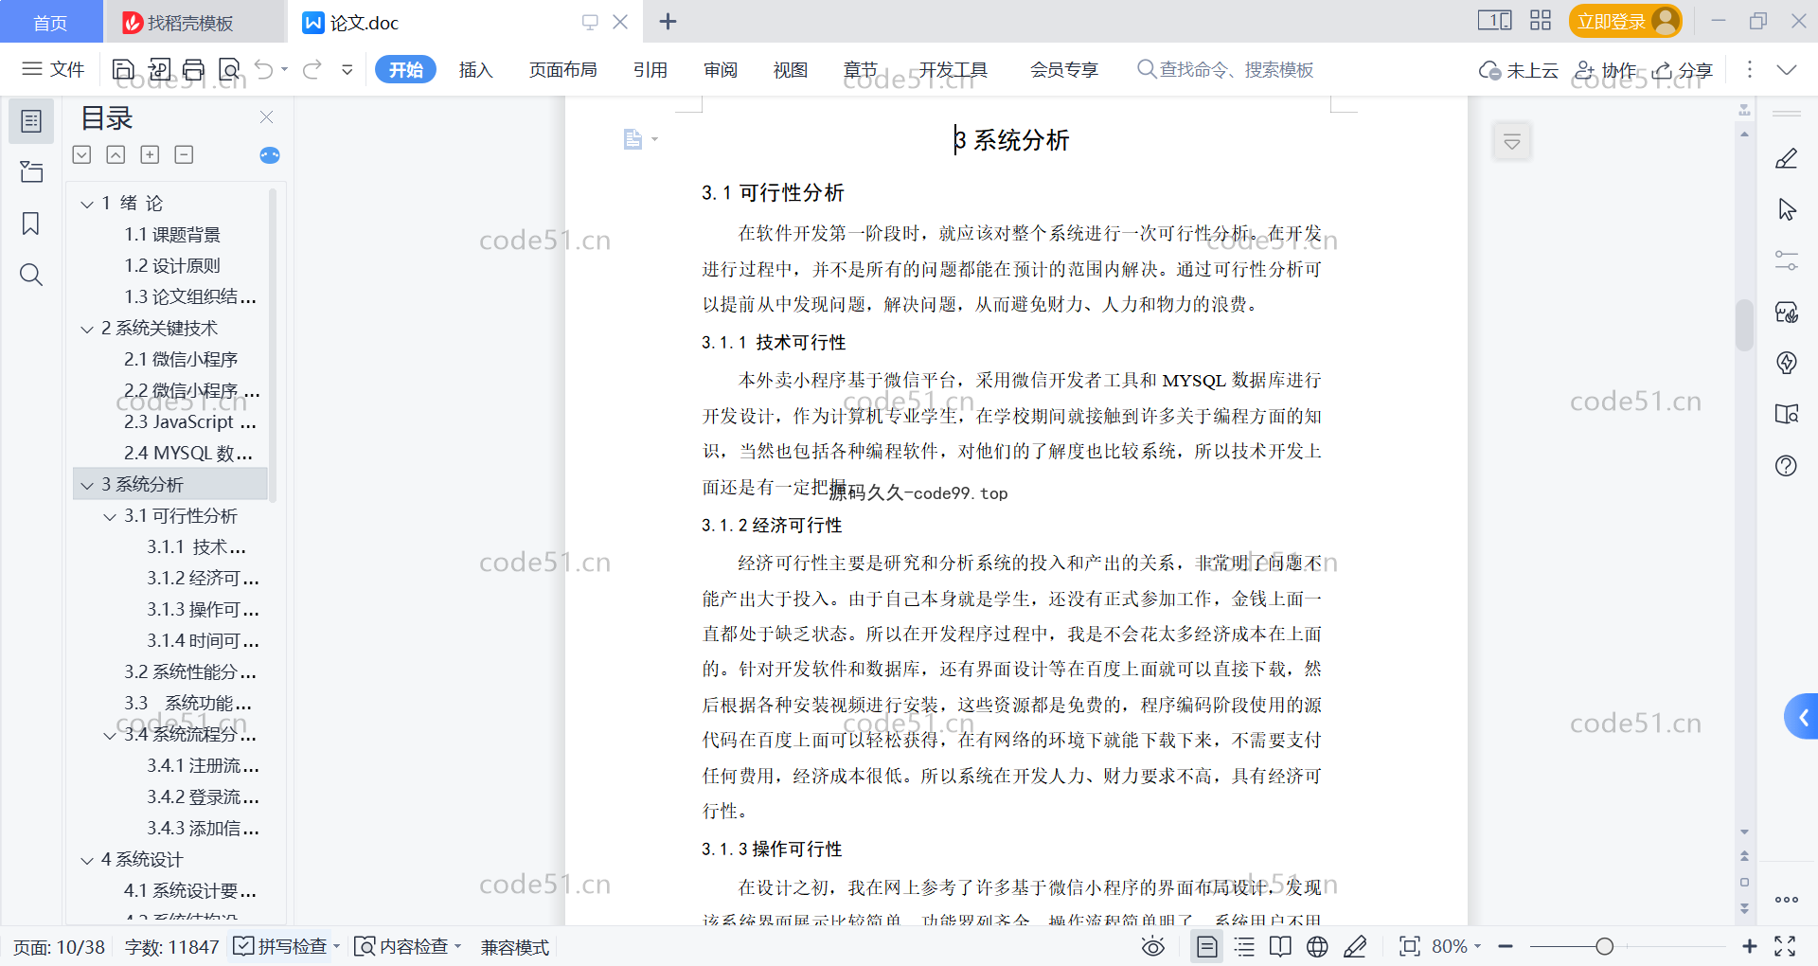Open the 找稻壳模板 tab
The width and height of the screenshot is (1818, 966).
point(194,22)
